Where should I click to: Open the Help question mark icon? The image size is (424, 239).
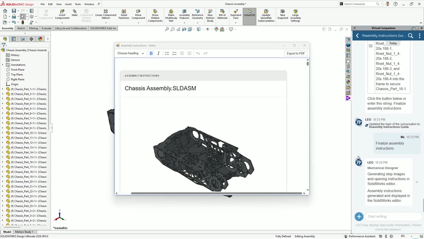click(395, 4)
